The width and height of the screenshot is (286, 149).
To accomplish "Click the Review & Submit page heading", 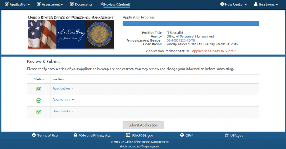I will coord(43,62).
